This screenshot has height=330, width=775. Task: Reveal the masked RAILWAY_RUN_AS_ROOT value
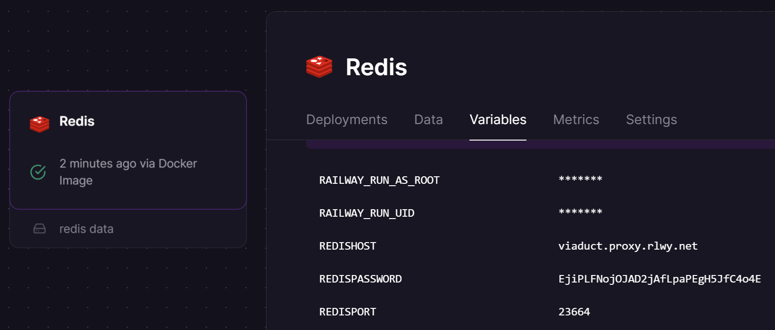point(580,179)
